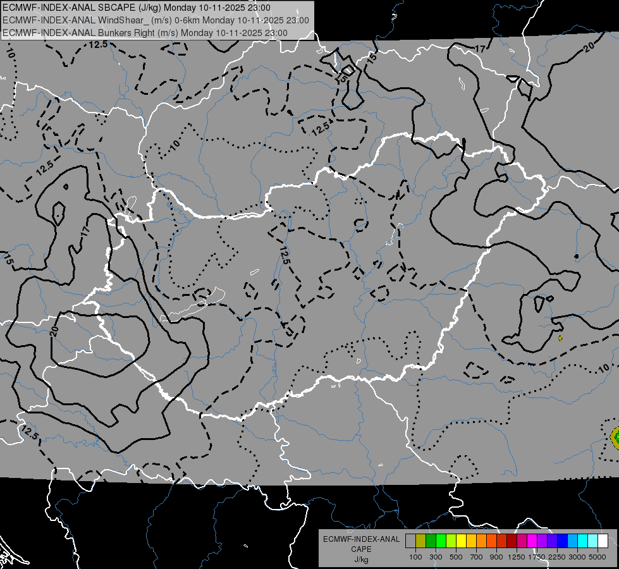Click the 20 contour label in the top-right corner
The image size is (619, 569).
click(589, 47)
